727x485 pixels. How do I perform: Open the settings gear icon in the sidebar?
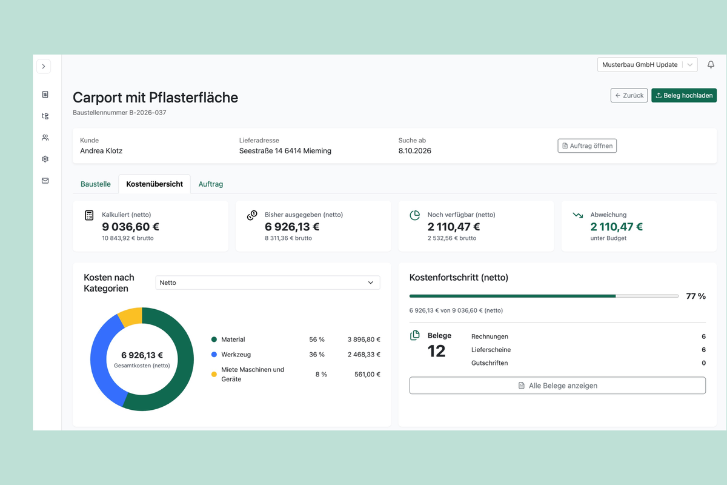(x=45, y=159)
